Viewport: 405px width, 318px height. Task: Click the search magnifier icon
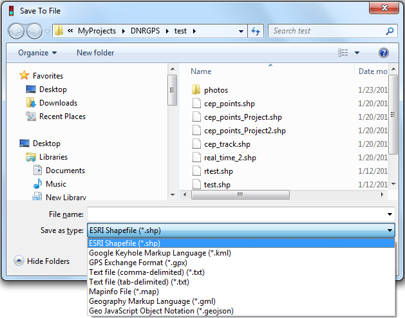(390, 31)
